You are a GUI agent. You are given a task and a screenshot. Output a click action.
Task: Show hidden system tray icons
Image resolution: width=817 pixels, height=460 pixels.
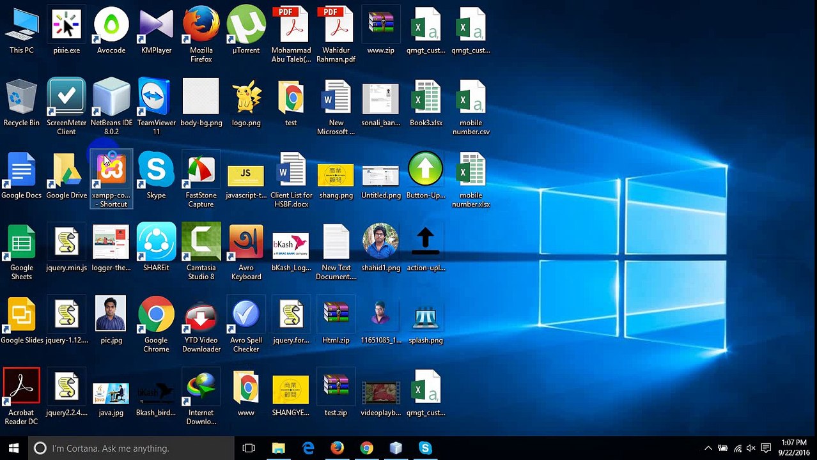(x=708, y=448)
